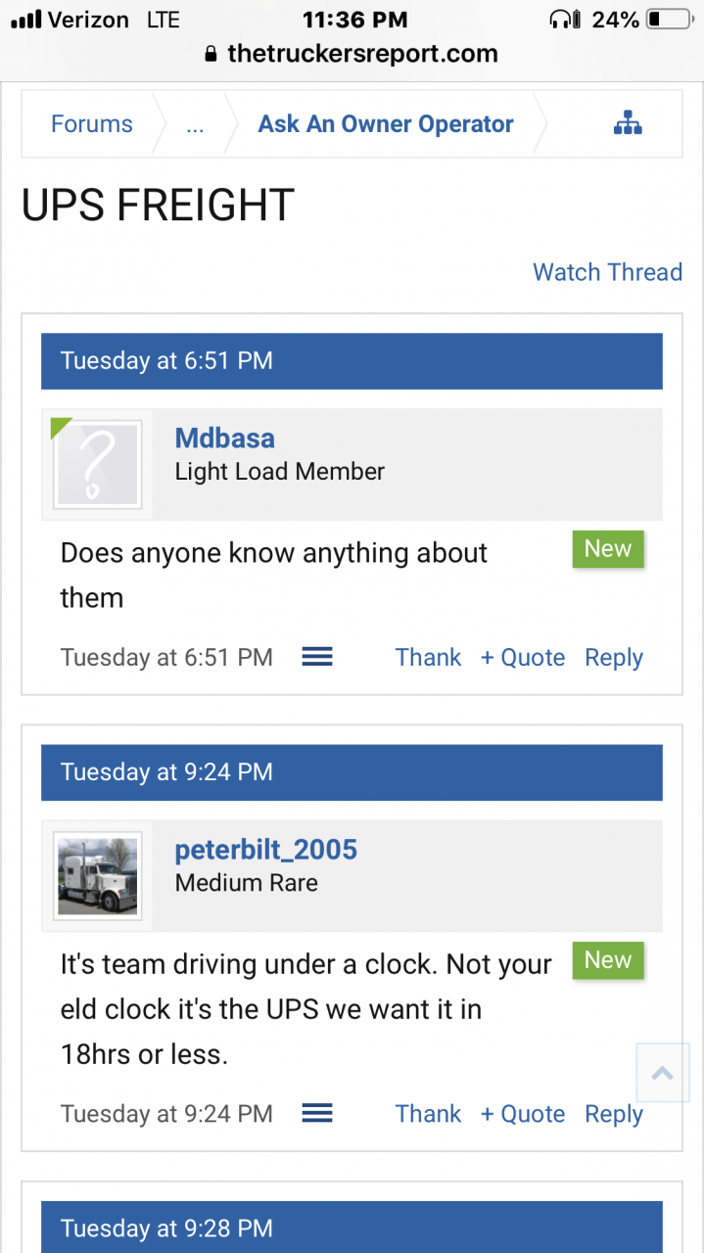Tap the battery status icon
The height and width of the screenshot is (1253, 704).
[669, 19]
